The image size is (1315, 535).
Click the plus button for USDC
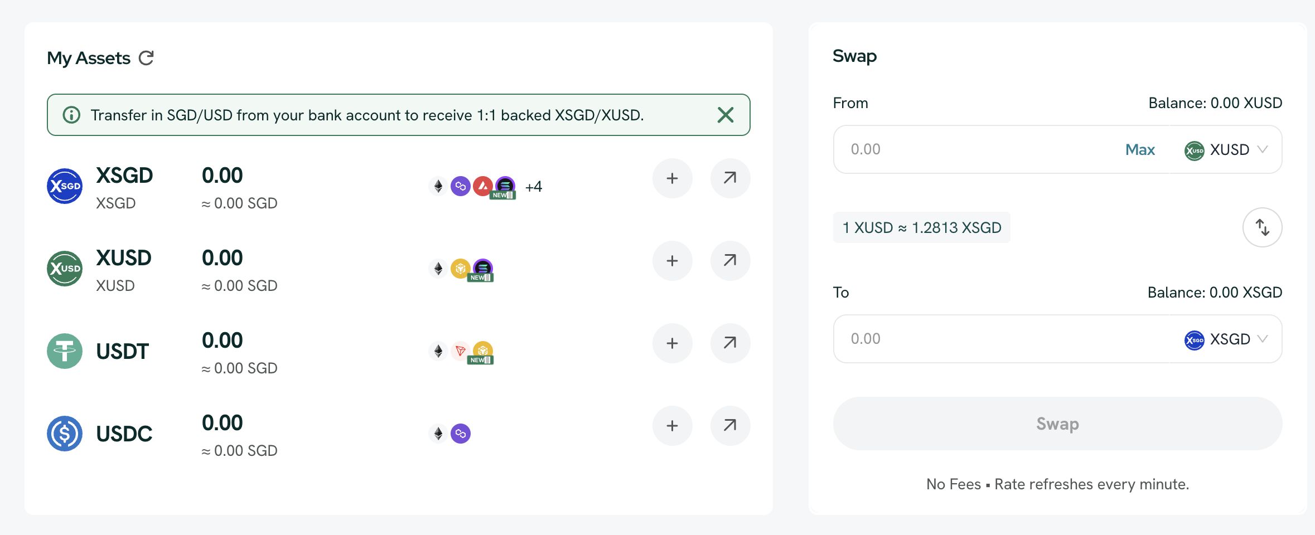click(x=672, y=426)
